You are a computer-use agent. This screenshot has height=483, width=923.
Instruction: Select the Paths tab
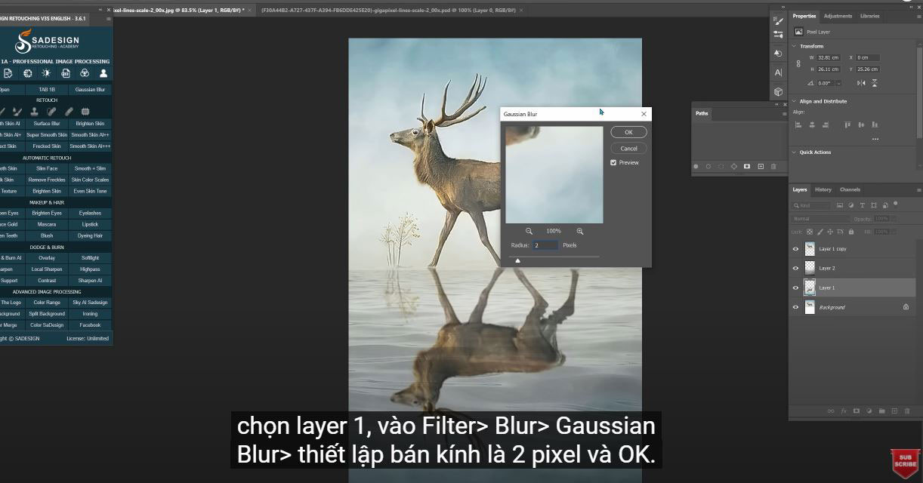point(702,113)
